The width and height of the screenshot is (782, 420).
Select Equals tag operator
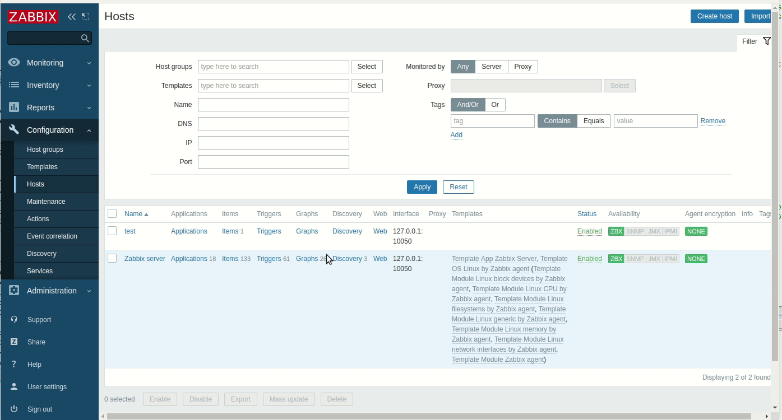594,121
